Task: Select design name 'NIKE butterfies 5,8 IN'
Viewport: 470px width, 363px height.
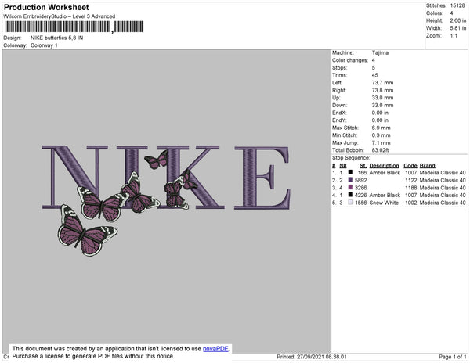Action: (x=56, y=38)
